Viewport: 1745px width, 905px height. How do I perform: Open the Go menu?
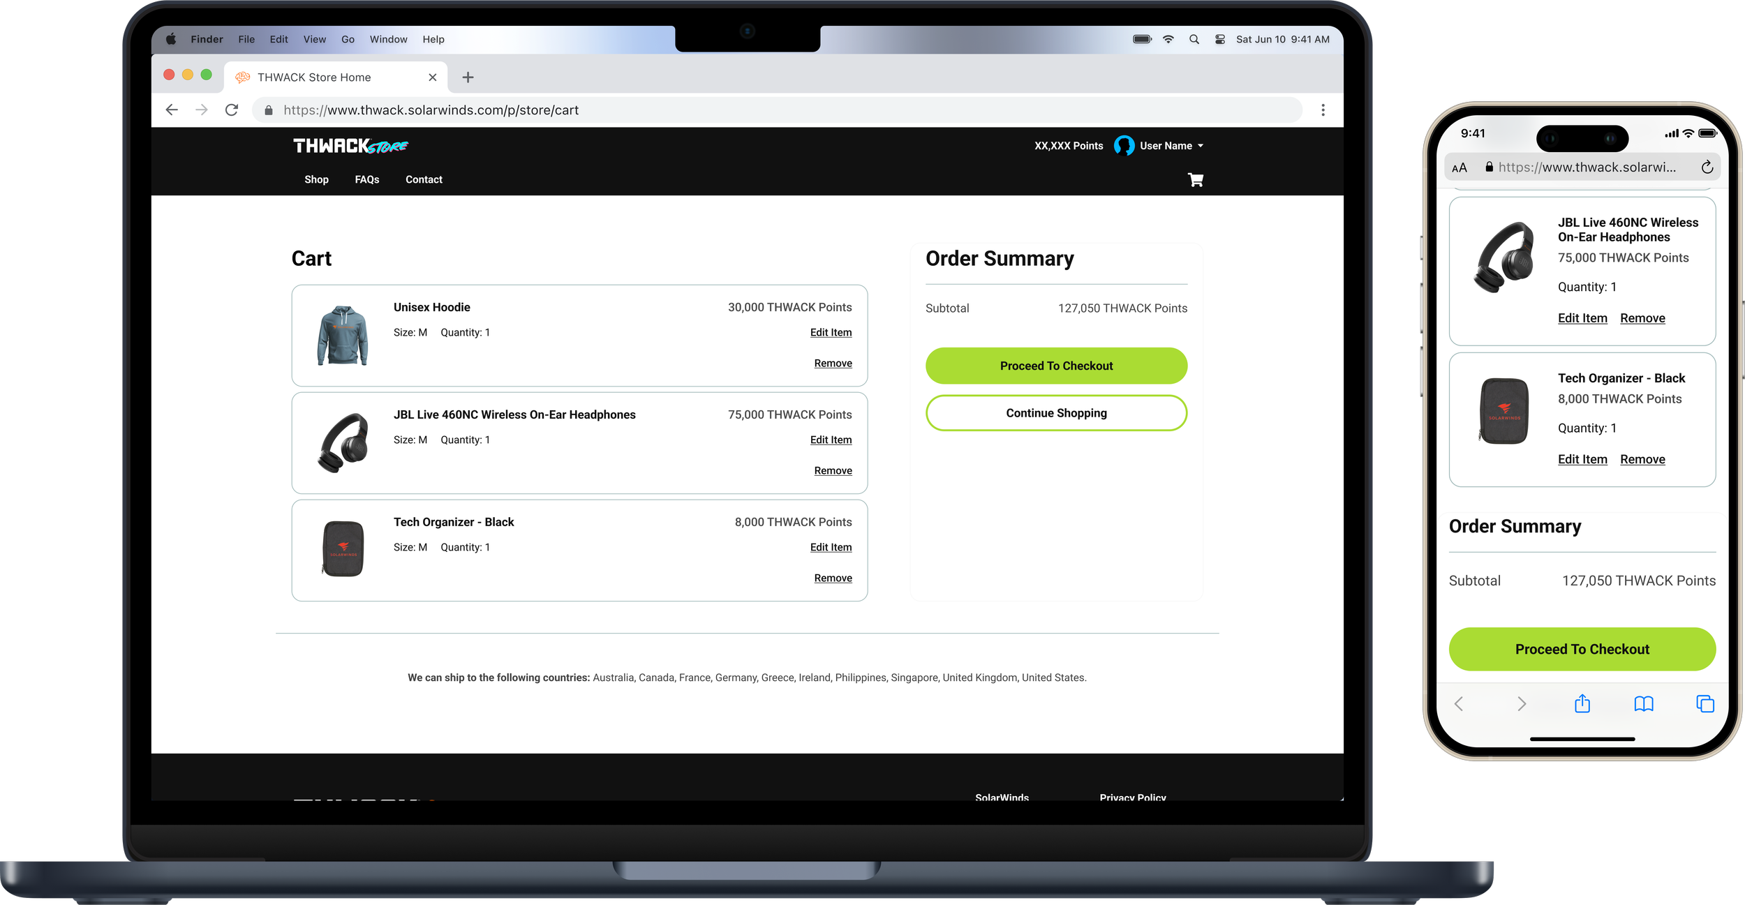tap(348, 39)
